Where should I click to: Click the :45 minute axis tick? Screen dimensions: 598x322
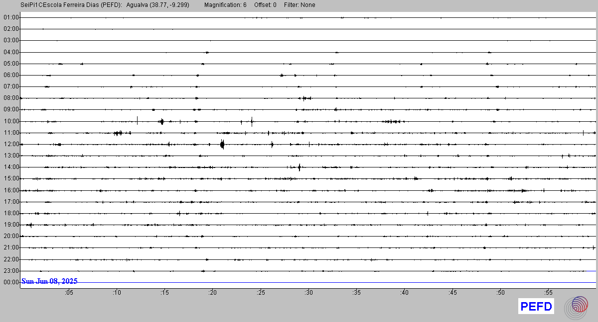click(452, 293)
